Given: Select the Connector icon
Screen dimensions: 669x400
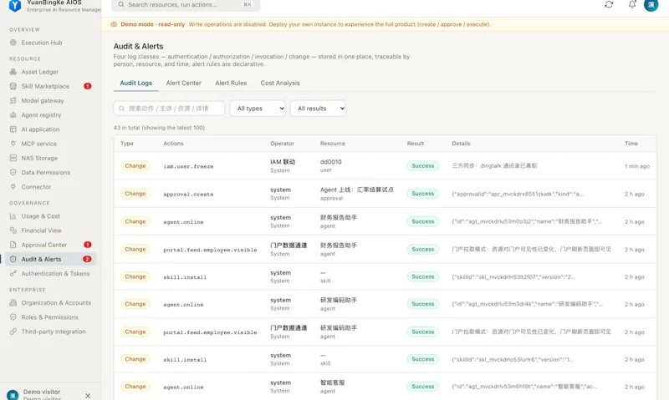Looking at the screenshot, I should [x=13, y=186].
